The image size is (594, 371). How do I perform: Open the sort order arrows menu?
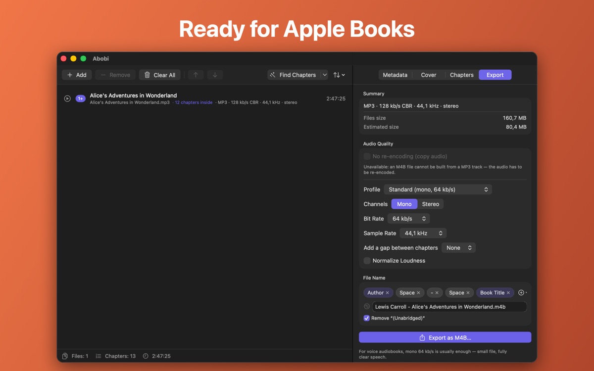click(339, 75)
